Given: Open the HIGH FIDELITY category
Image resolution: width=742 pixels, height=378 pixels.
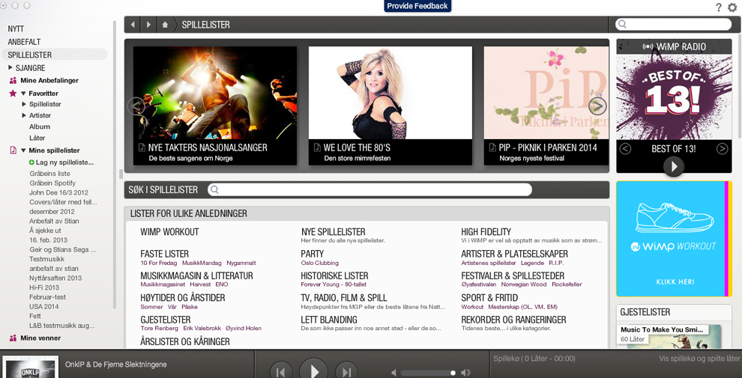Looking at the screenshot, I should 486,232.
